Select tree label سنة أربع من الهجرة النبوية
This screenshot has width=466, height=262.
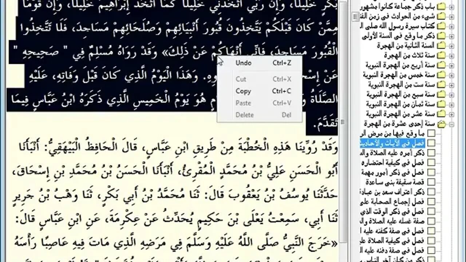pyautogui.click(x=401, y=65)
